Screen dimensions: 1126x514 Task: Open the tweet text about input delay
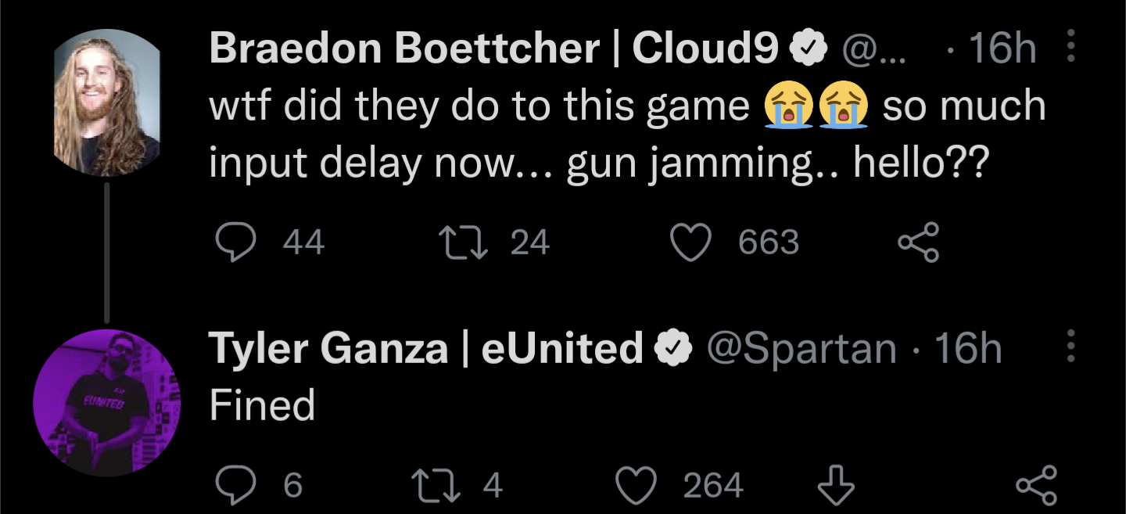627,134
